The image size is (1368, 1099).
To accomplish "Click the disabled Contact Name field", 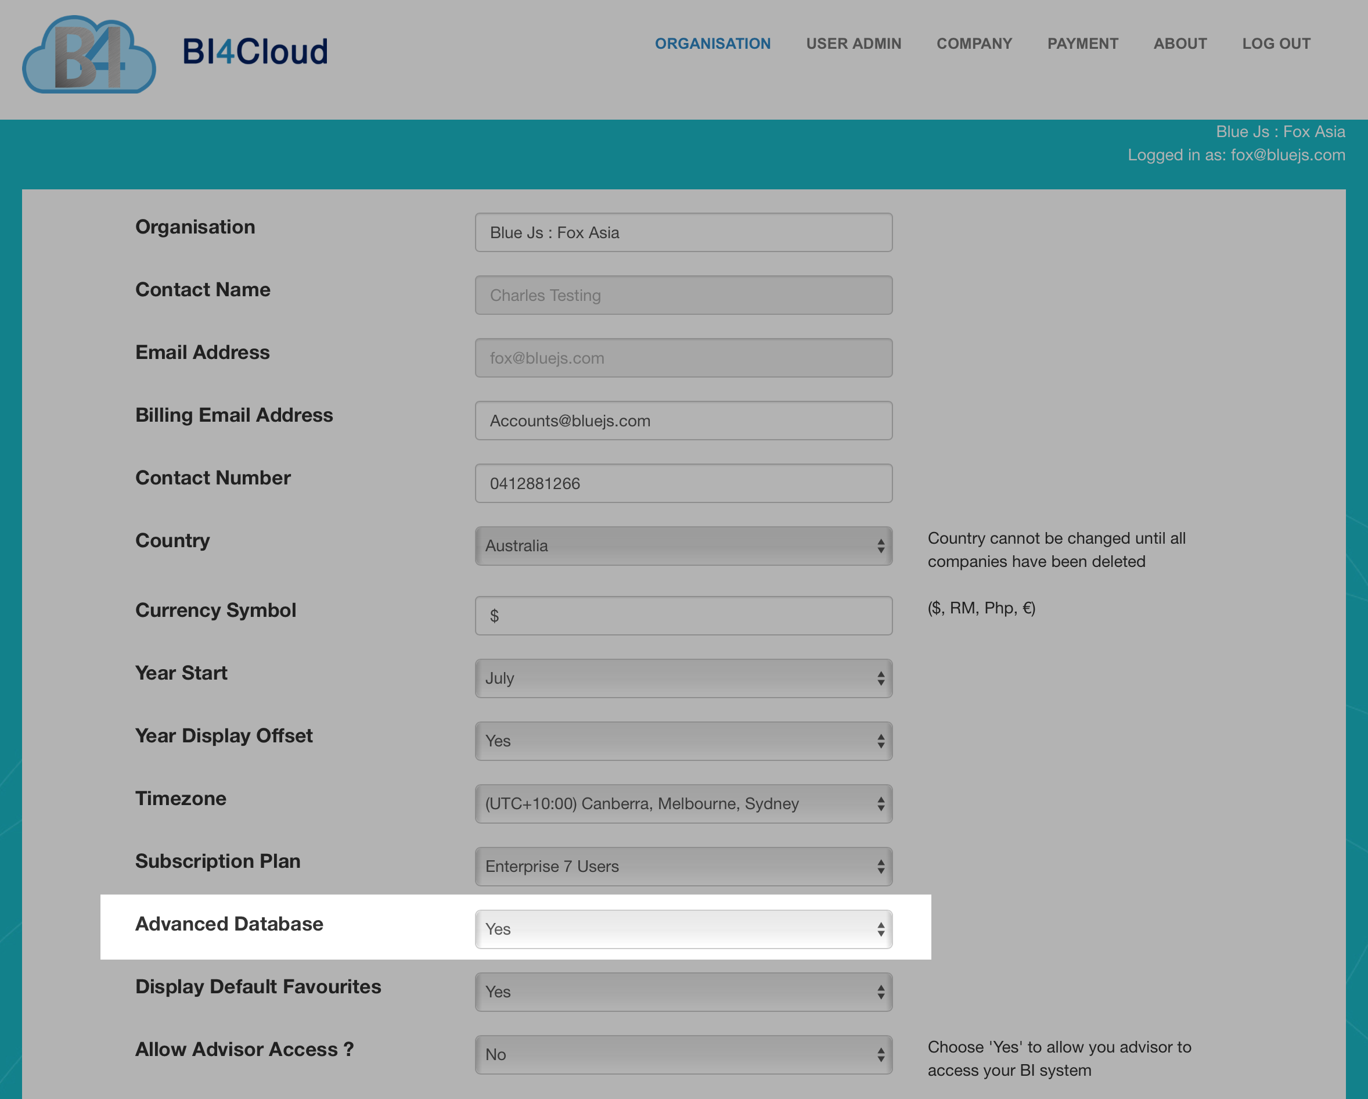I will coord(683,295).
